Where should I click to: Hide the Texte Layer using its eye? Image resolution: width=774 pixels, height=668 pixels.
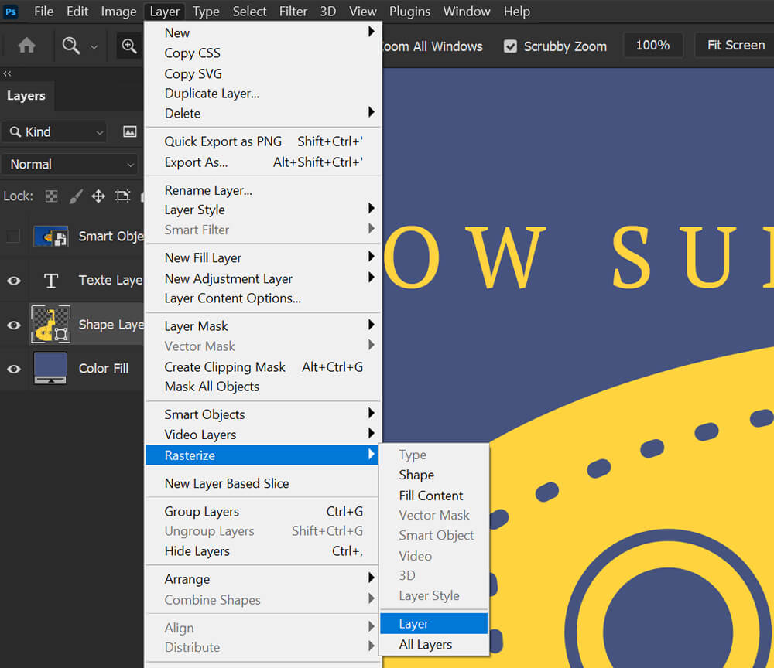(x=14, y=281)
